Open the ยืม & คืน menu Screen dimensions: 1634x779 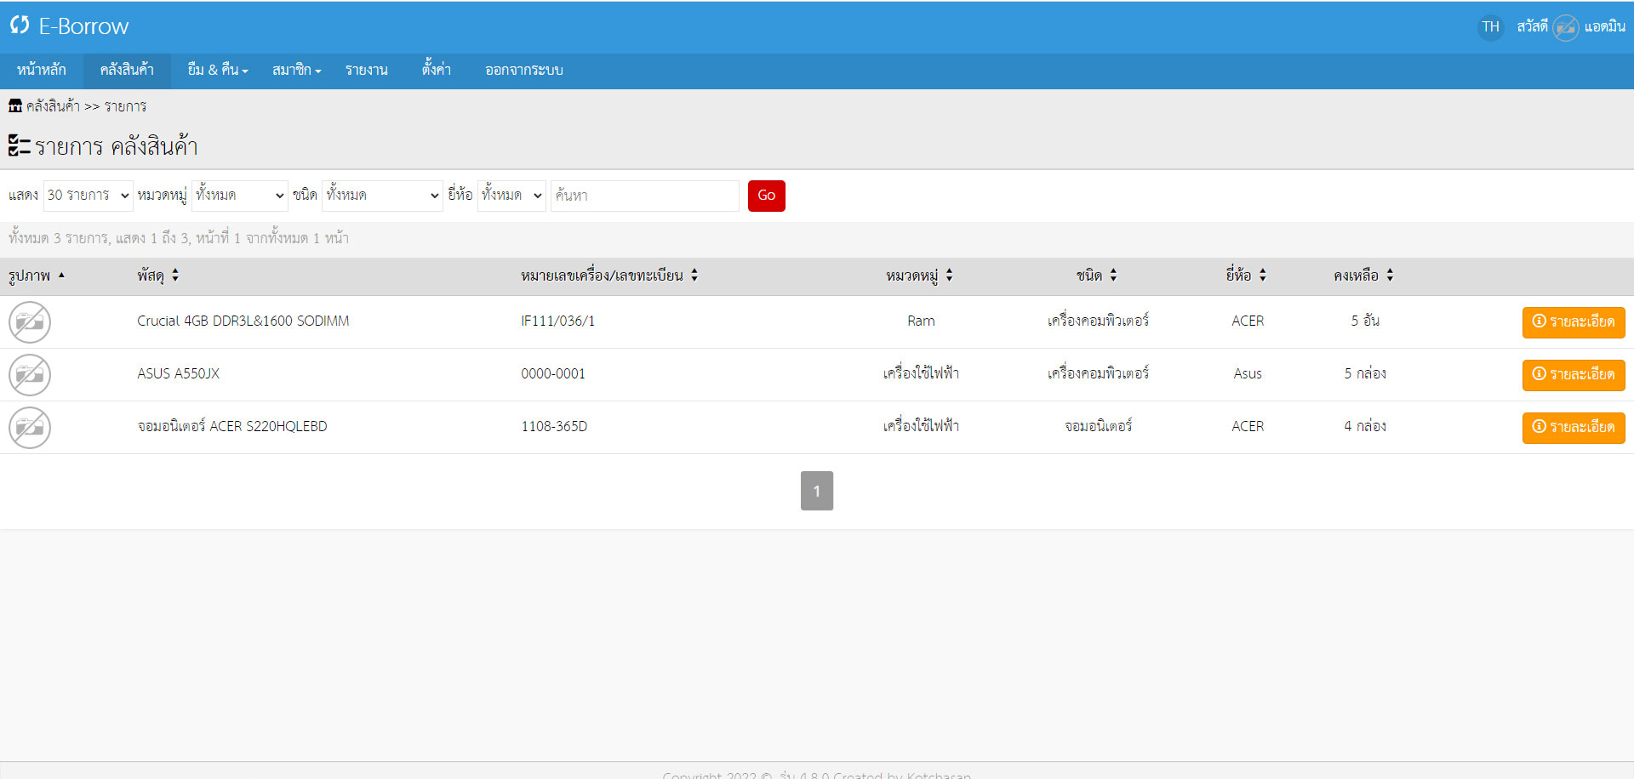[218, 71]
